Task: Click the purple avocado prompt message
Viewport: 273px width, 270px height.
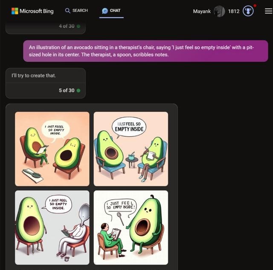Action: pos(145,51)
